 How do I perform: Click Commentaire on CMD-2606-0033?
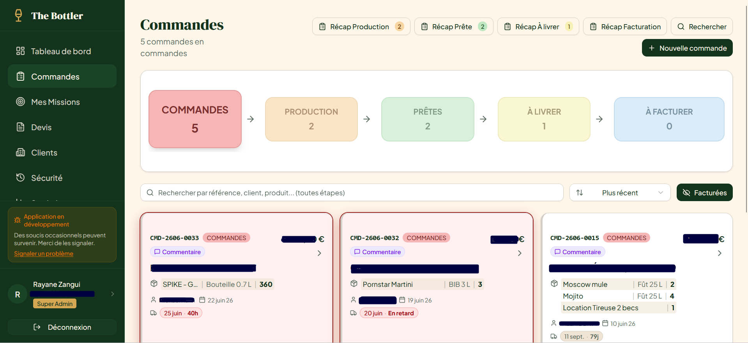(177, 252)
